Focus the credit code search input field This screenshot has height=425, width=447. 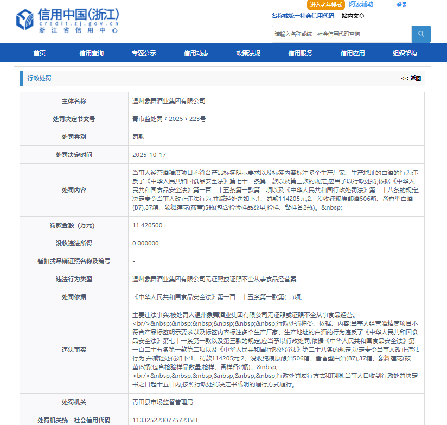pyautogui.click(x=342, y=34)
